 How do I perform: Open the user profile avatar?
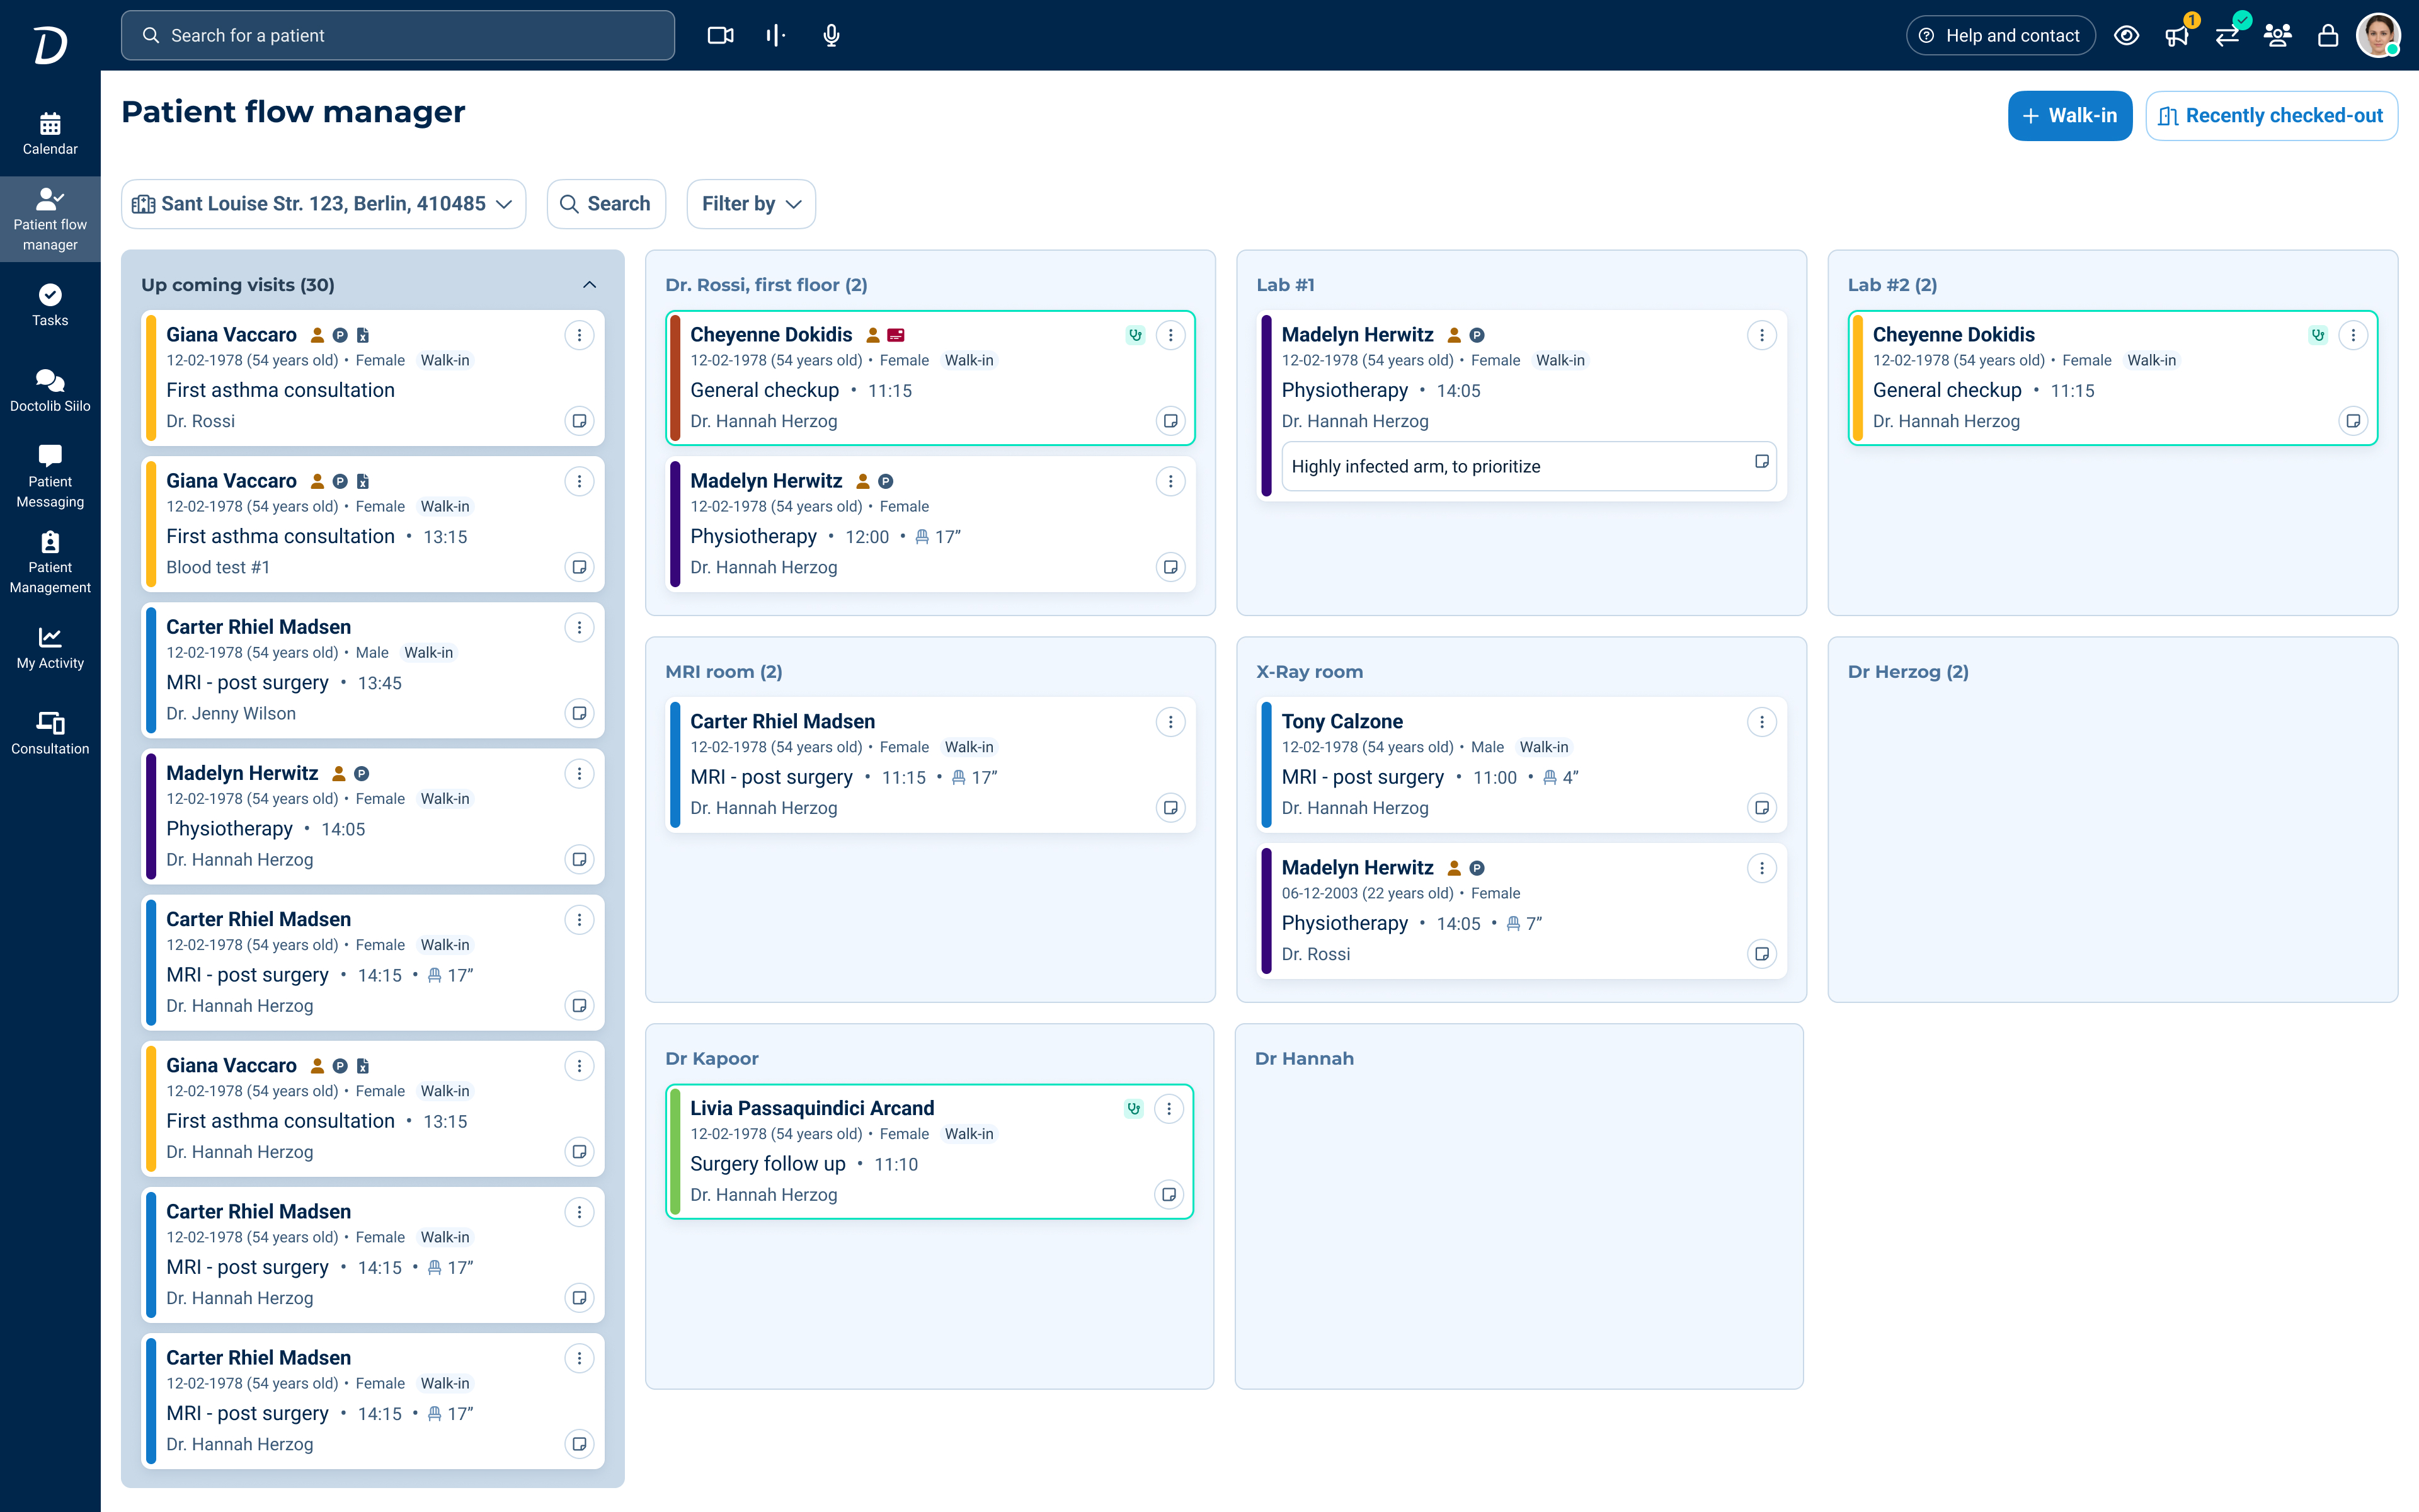coord(2378,36)
